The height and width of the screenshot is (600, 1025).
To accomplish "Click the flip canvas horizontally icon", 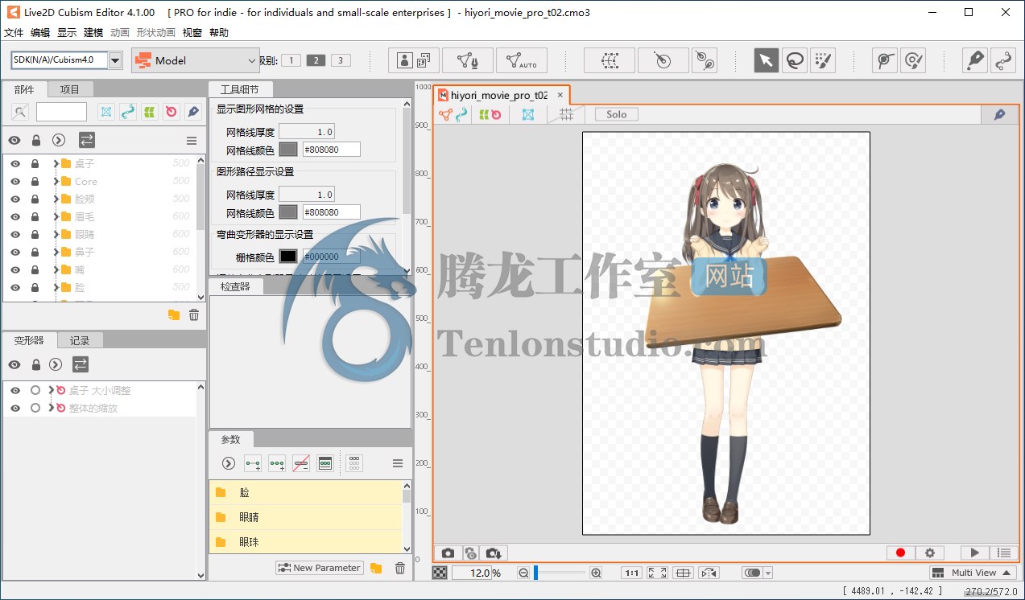I will tap(709, 573).
